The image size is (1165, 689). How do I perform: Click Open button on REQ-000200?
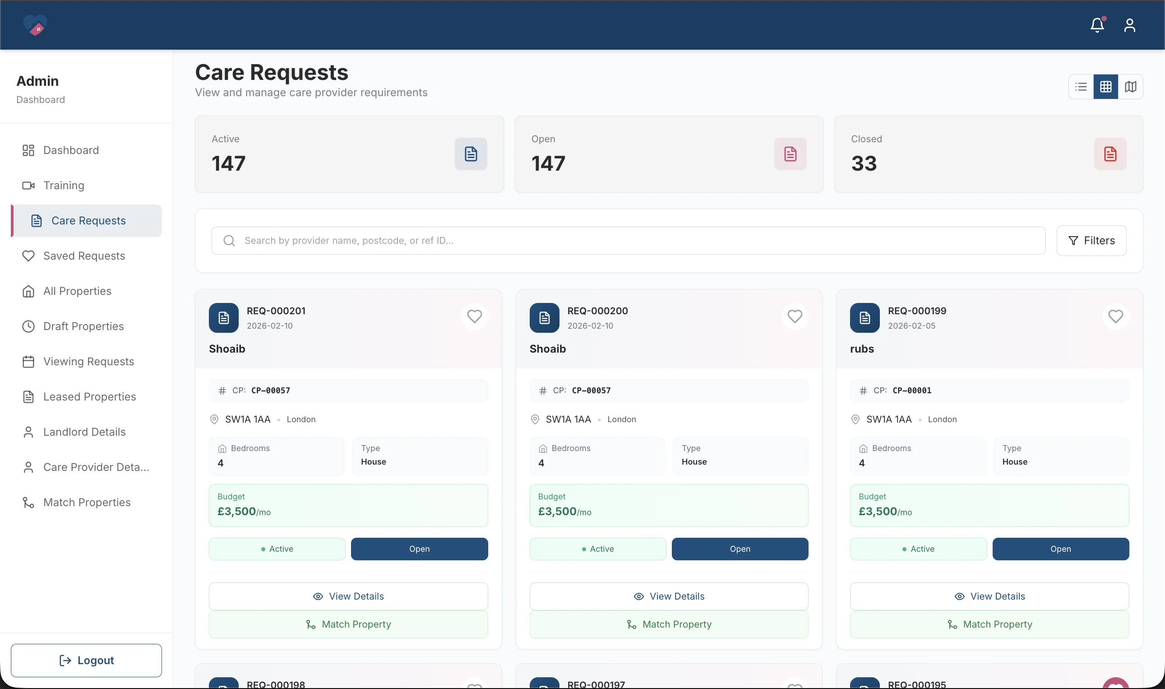coord(740,549)
